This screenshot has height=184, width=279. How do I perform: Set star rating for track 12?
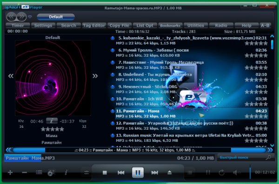point(256,128)
